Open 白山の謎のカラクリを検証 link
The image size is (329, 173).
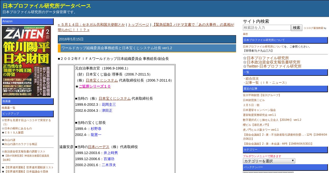(x=21, y=144)
